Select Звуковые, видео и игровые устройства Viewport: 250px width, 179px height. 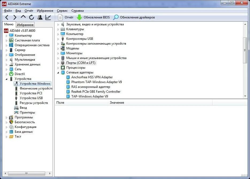(95, 24)
